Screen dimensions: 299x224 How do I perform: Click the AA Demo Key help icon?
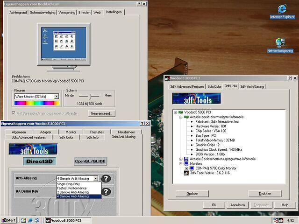coord(106,191)
